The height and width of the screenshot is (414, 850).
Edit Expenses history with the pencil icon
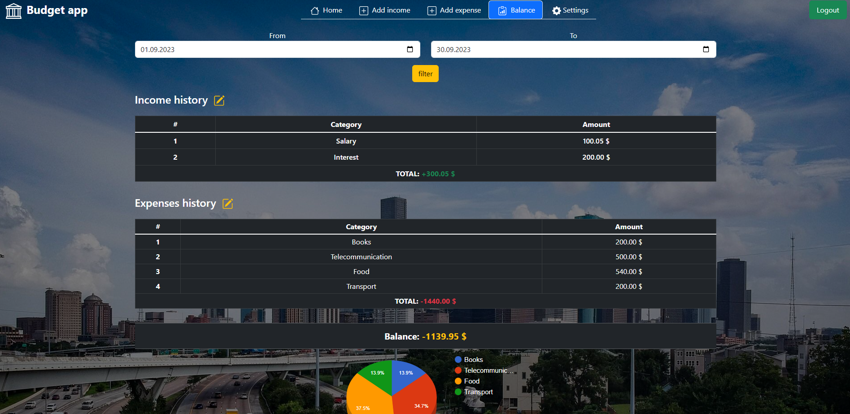pos(228,204)
